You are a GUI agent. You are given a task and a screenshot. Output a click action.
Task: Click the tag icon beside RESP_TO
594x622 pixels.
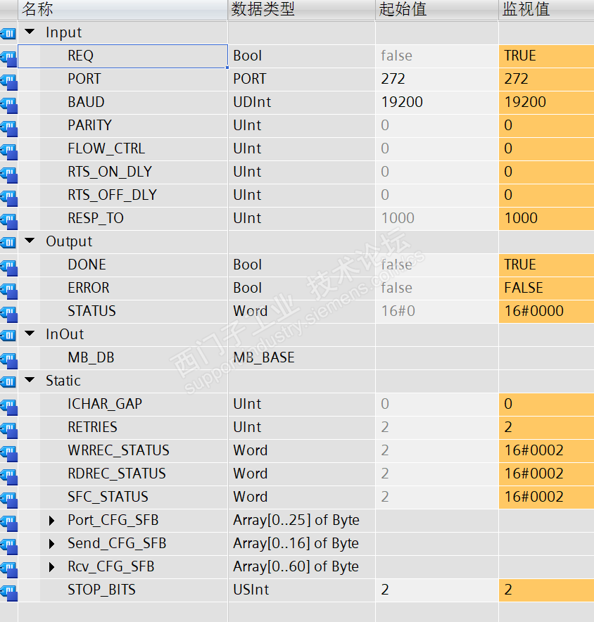click(x=9, y=220)
